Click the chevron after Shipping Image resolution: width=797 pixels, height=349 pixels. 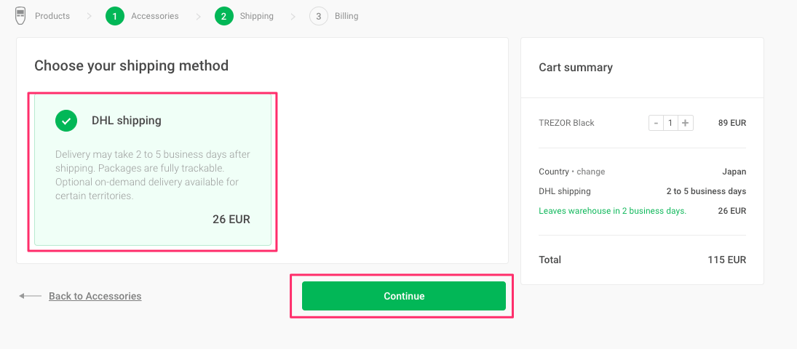(x=293, y=16)
